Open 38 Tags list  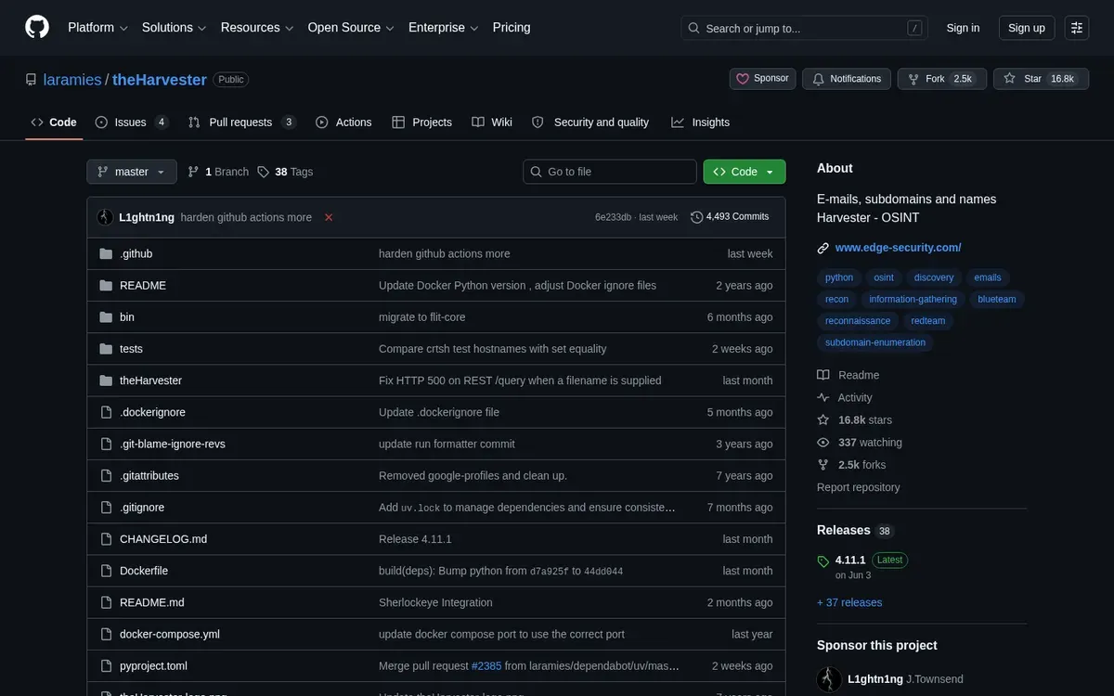285,172
